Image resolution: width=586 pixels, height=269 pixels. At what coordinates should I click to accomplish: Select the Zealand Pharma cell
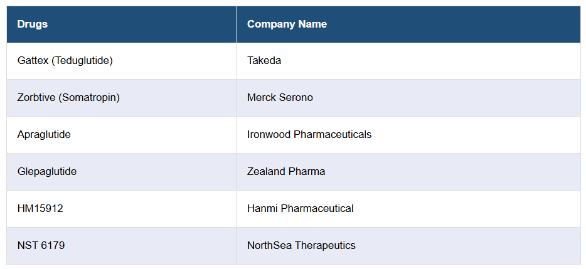286,172
